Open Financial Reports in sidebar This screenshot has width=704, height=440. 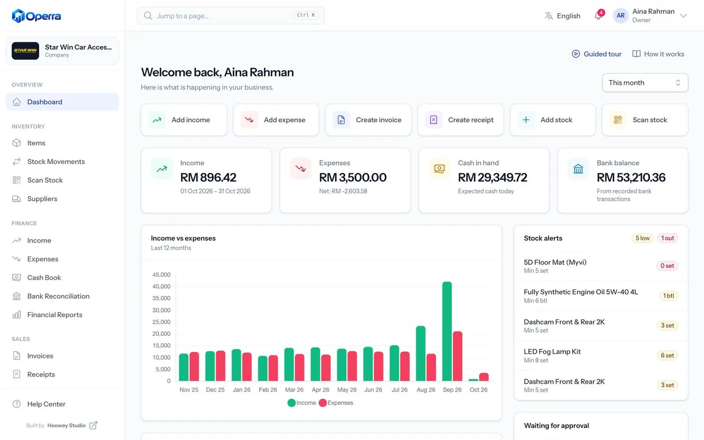click(x=62, y=315)
